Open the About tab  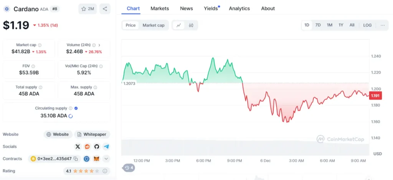pyautogui.click(x=268, y=8)
